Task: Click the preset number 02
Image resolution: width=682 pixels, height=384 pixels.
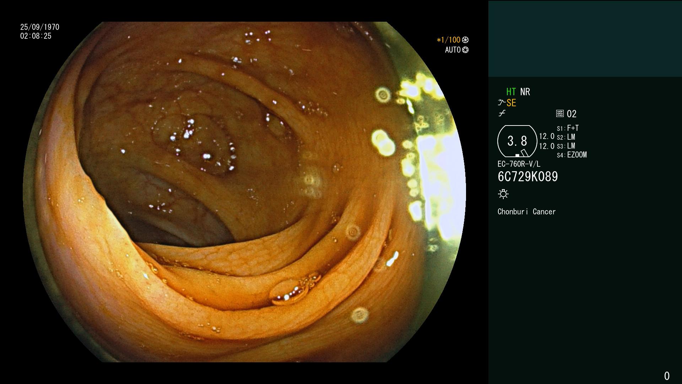Action: (572, 114)
